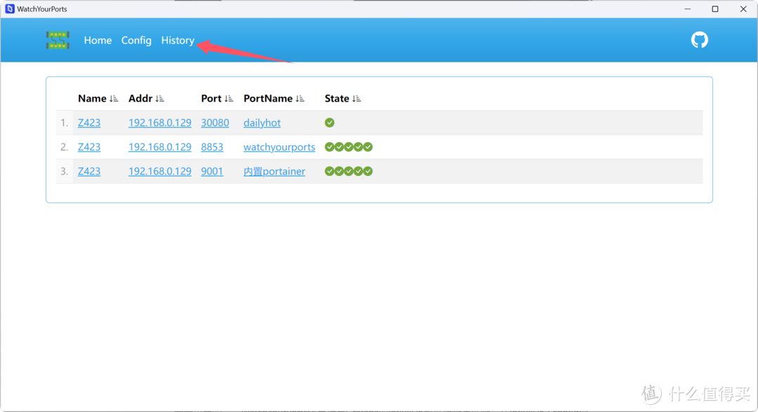Sort table by Name column icon

click(114, 99)
